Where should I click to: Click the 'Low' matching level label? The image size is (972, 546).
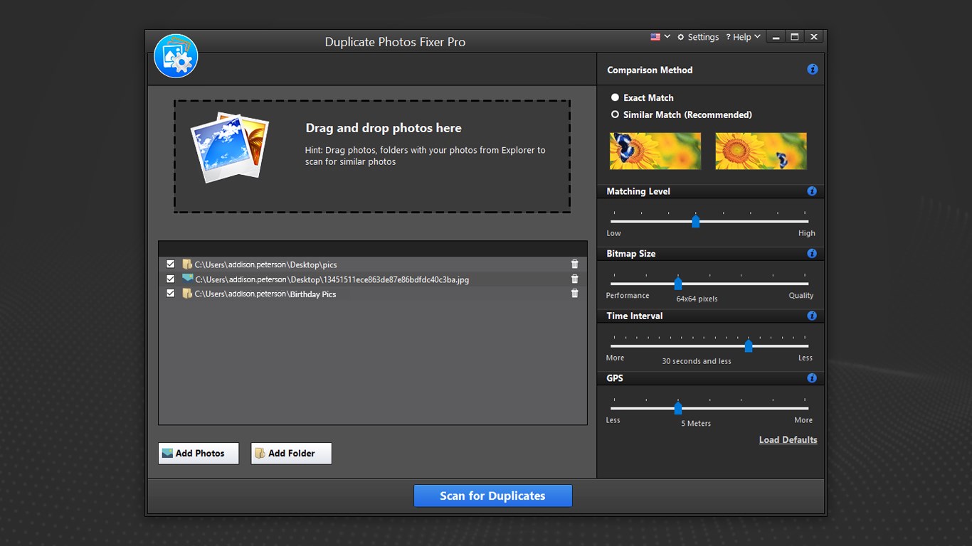click(613, 233)
